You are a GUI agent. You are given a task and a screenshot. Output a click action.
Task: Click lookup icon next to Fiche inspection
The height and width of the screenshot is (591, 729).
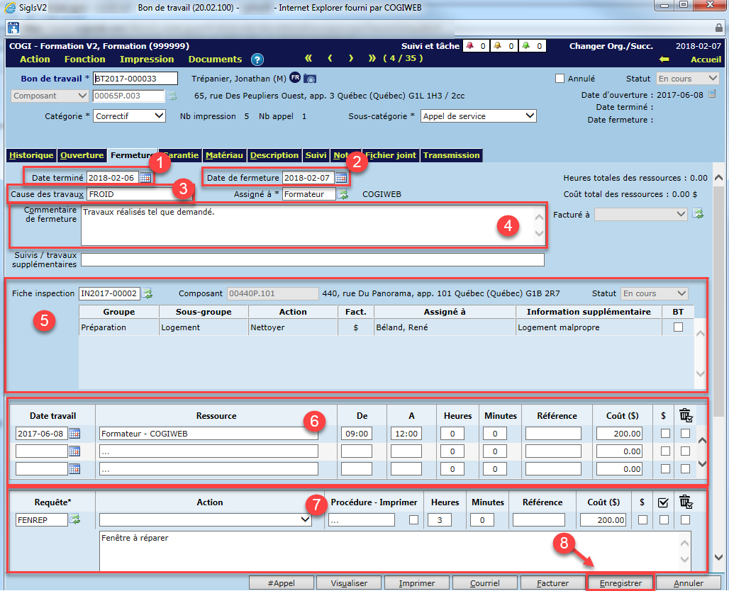coord(148,293)
